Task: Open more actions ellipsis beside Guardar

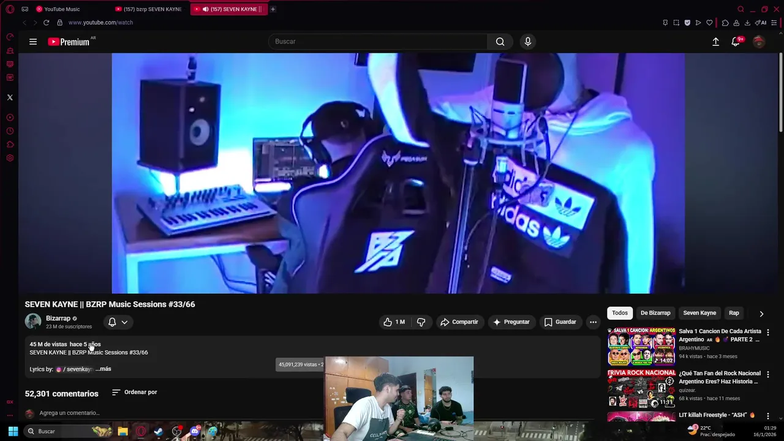Action: [593, 322]
